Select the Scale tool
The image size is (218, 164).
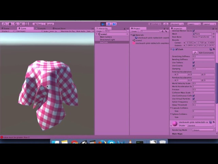pos(21,24)
